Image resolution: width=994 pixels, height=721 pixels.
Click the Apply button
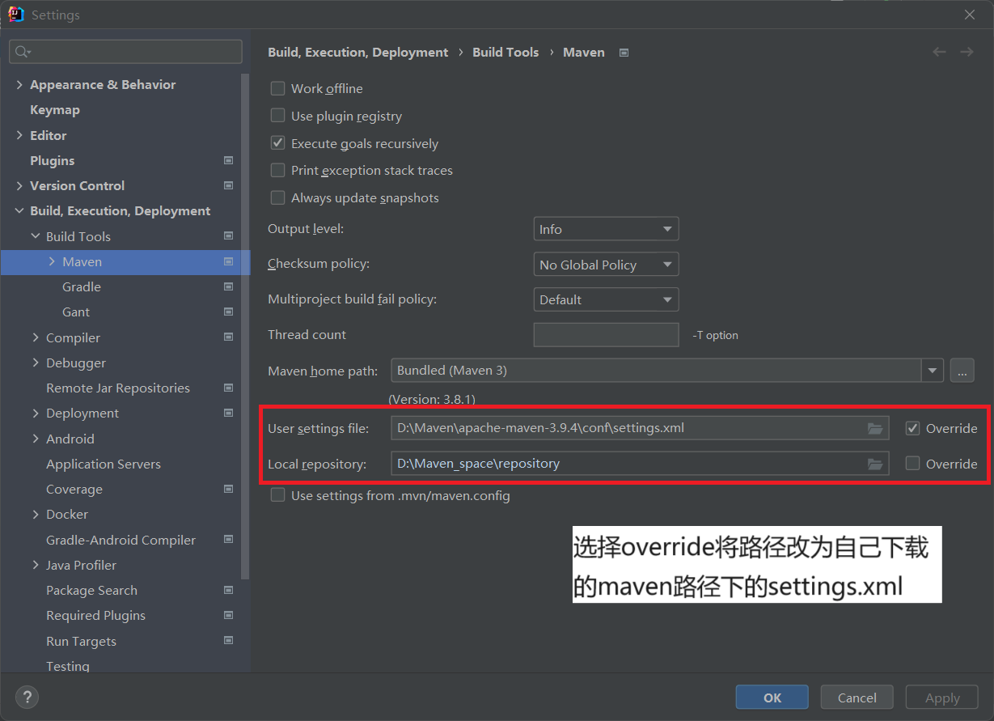click(942, 698)
